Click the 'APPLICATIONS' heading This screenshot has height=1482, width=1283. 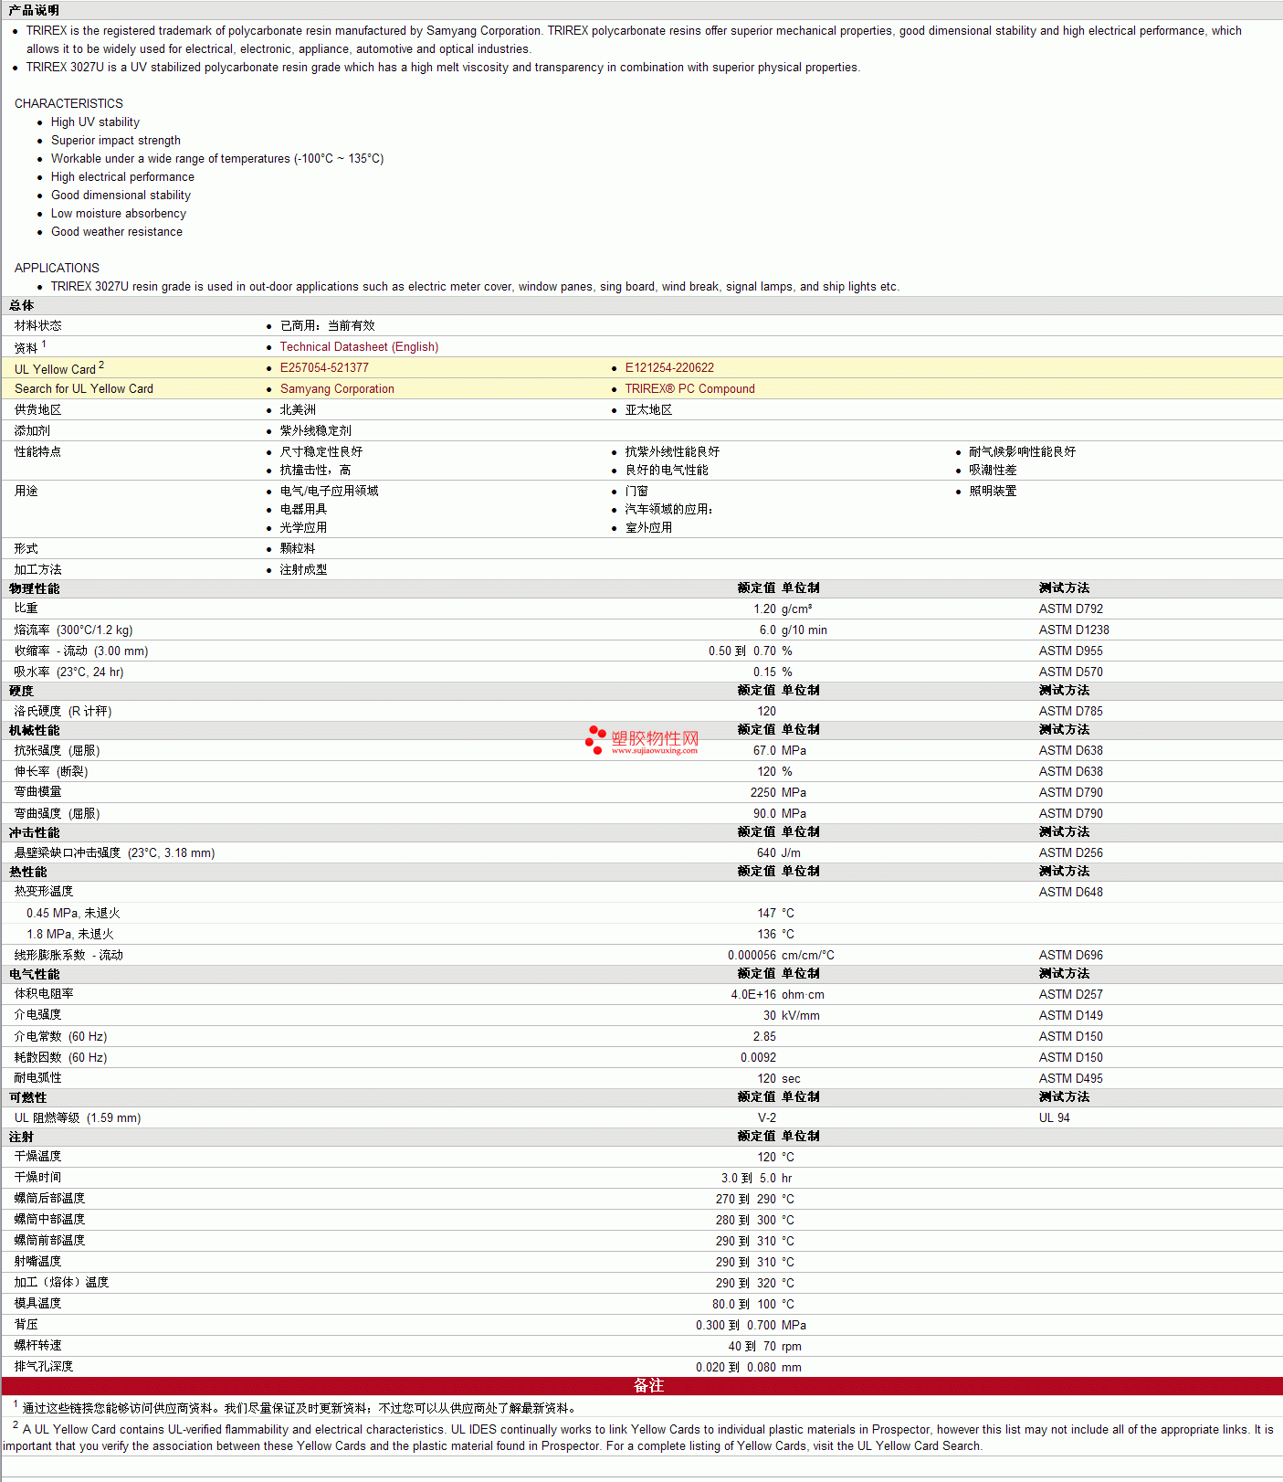coord(57,269)
